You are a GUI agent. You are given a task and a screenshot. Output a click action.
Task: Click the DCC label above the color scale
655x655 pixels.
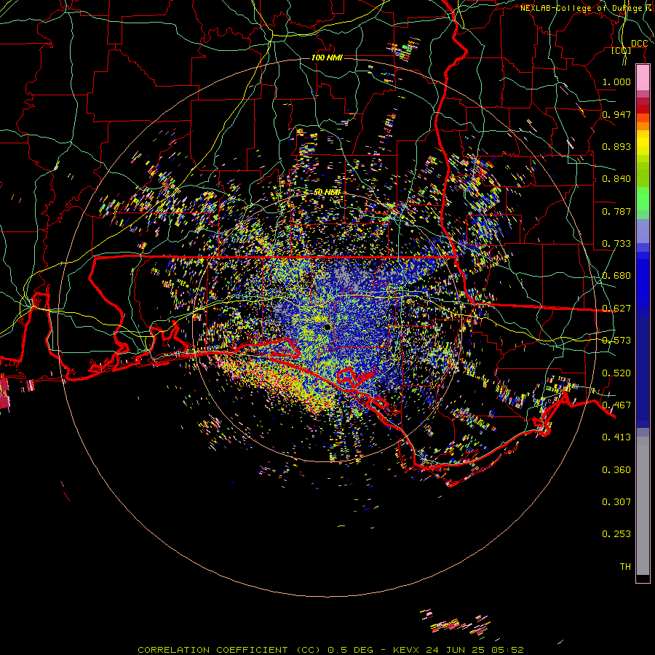(639, 44)
